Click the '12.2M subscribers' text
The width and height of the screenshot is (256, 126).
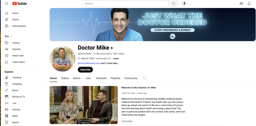point(102,54)
